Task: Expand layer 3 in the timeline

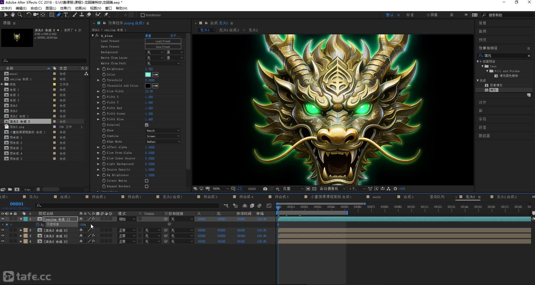Action: tap(21, 236)
